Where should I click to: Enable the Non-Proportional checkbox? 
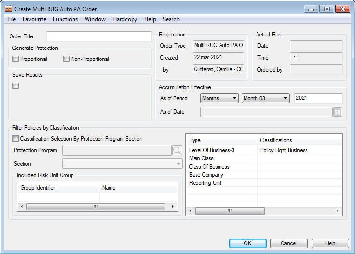pyautogui.click(x=66, y=59)
